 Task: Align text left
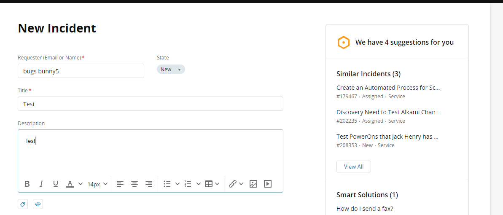pos(120,184)
